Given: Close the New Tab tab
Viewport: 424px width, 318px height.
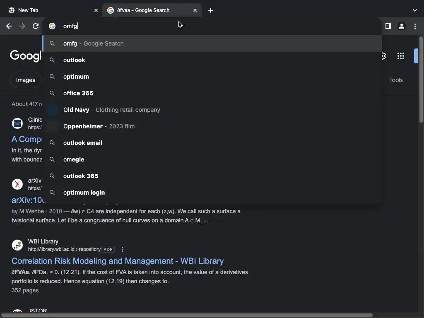Looking at the screenshot, I should [96, 10].
